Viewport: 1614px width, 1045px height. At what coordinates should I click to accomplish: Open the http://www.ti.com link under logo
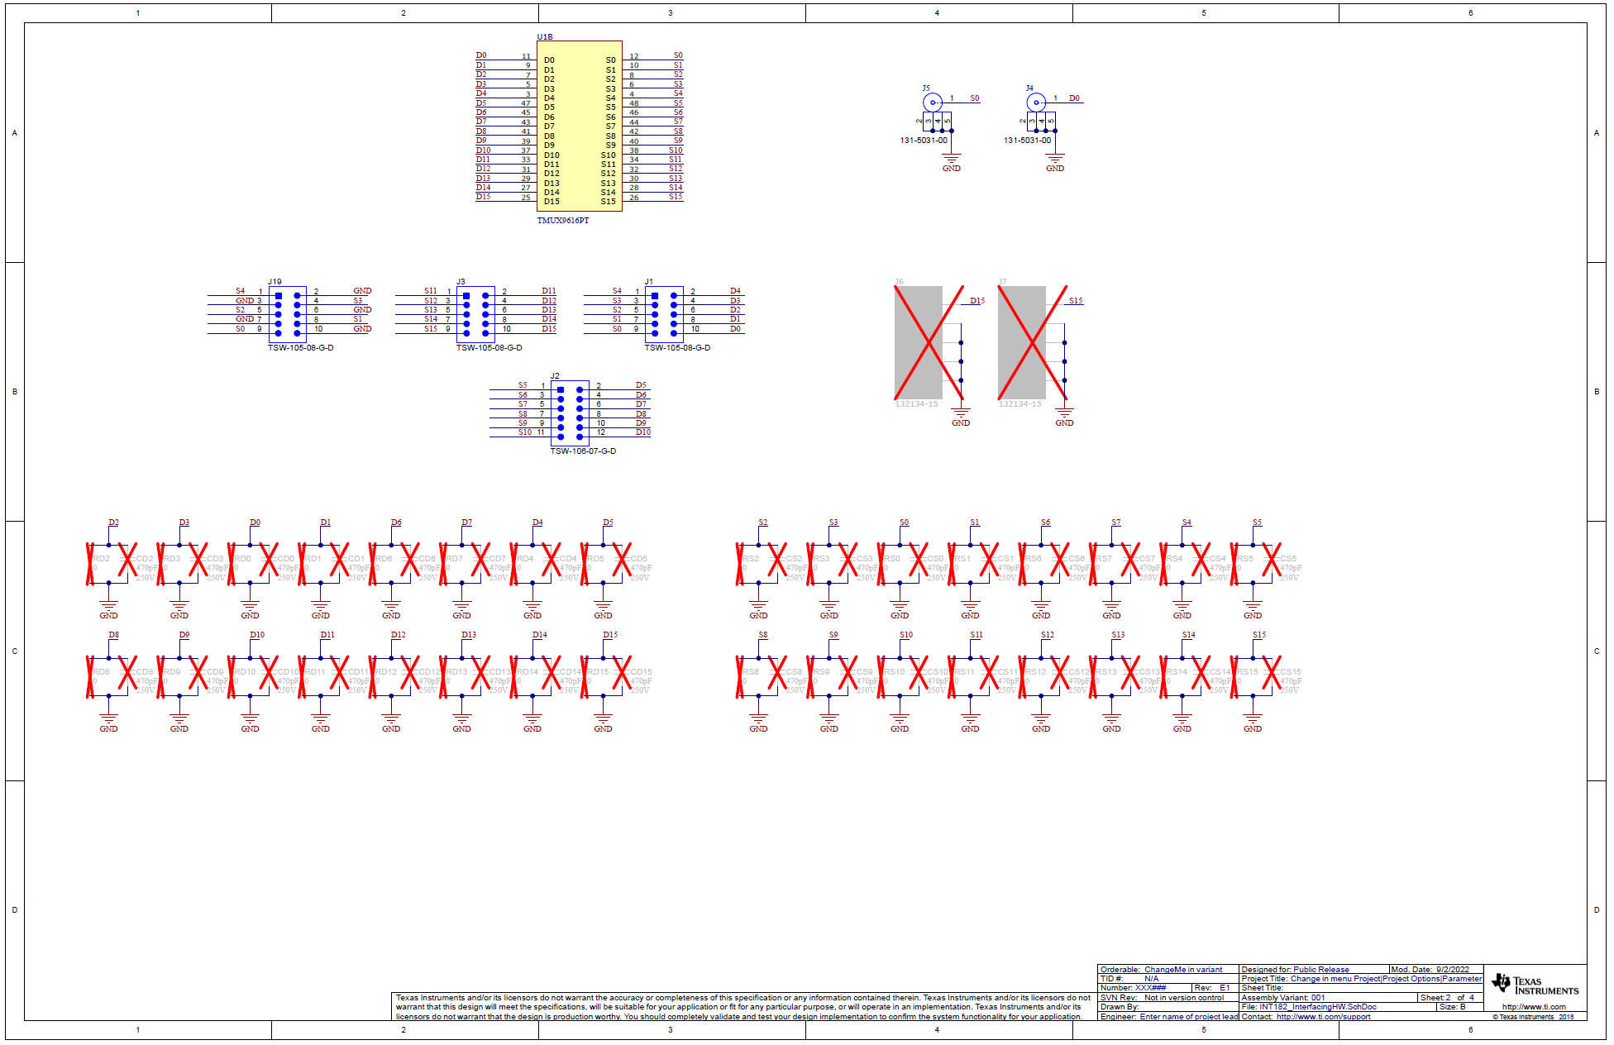click(x=1534, y=1007)
